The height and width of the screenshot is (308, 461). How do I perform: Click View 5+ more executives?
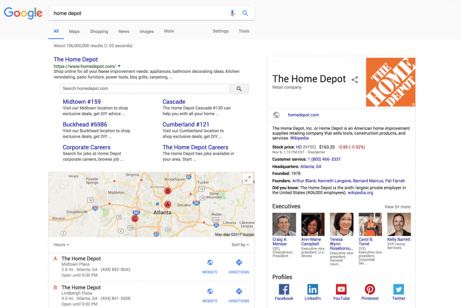click(397, 207)
